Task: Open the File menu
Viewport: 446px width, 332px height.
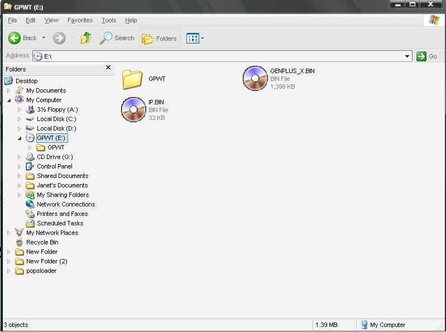Action: (x=12, y=20)
